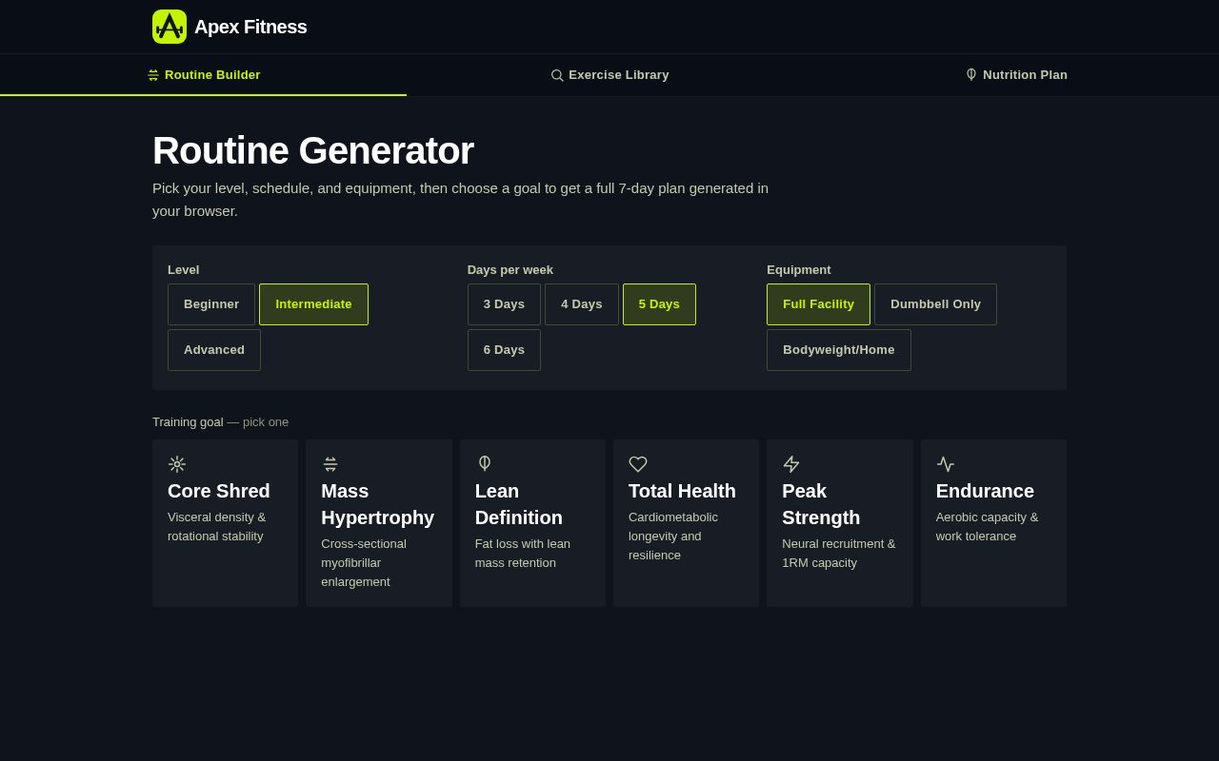Click 'Cardiometabolic longevity and resilience' text
Image resolution: width=1219 pixels, height=761 pixels.
tap(673, 537)
